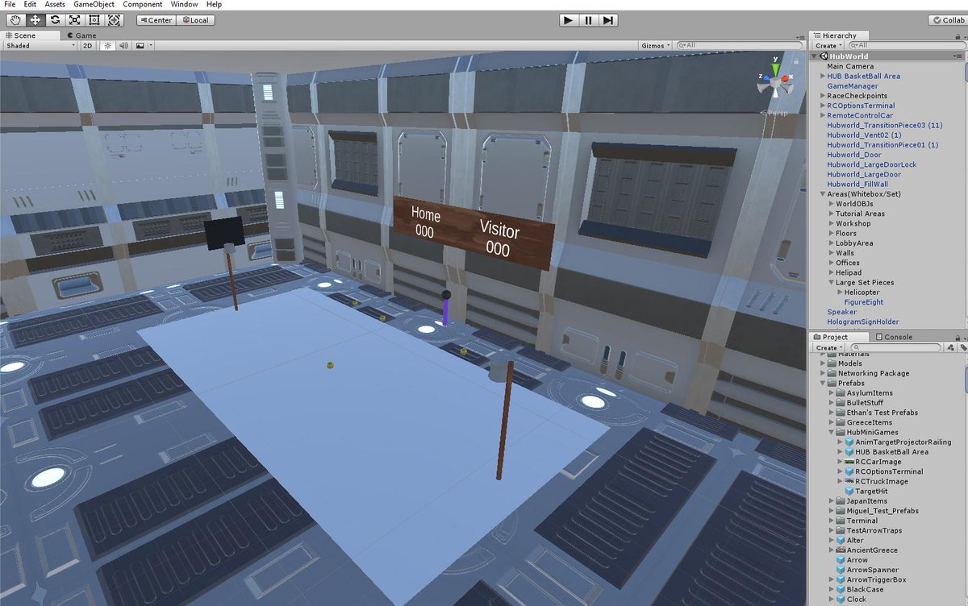Switch to the Scene tab
The width and height of the screenshot is (968, 606).
pyautogui.click(x=31, y=35)
